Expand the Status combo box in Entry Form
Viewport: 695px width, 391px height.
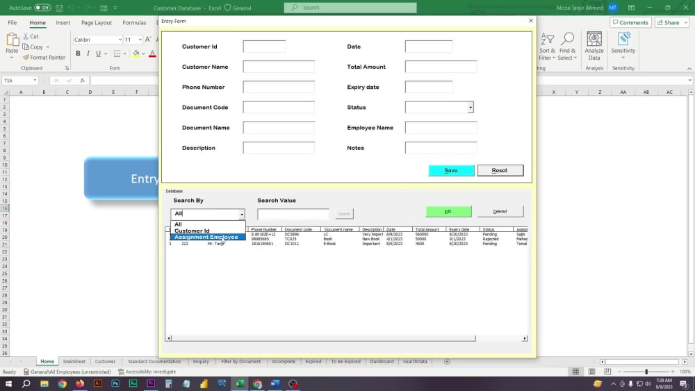coord(471,107)
